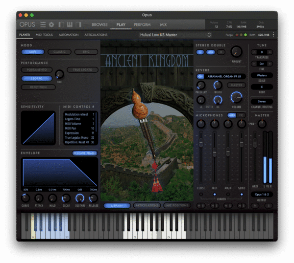Click the master Gain fader

coord(255,143)
